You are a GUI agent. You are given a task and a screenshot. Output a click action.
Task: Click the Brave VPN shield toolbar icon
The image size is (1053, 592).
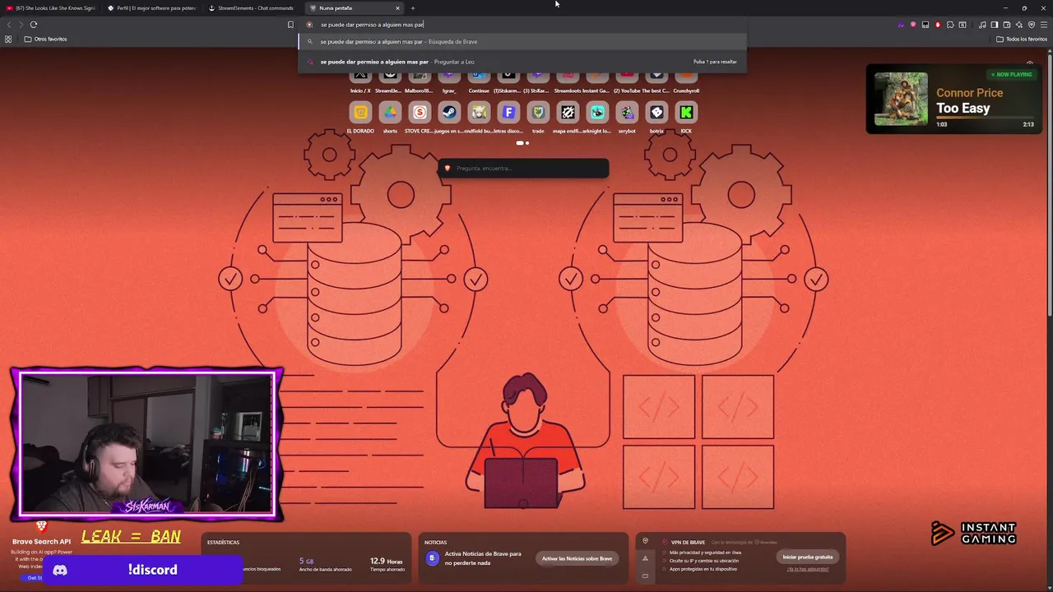(x=1032, y=25)
